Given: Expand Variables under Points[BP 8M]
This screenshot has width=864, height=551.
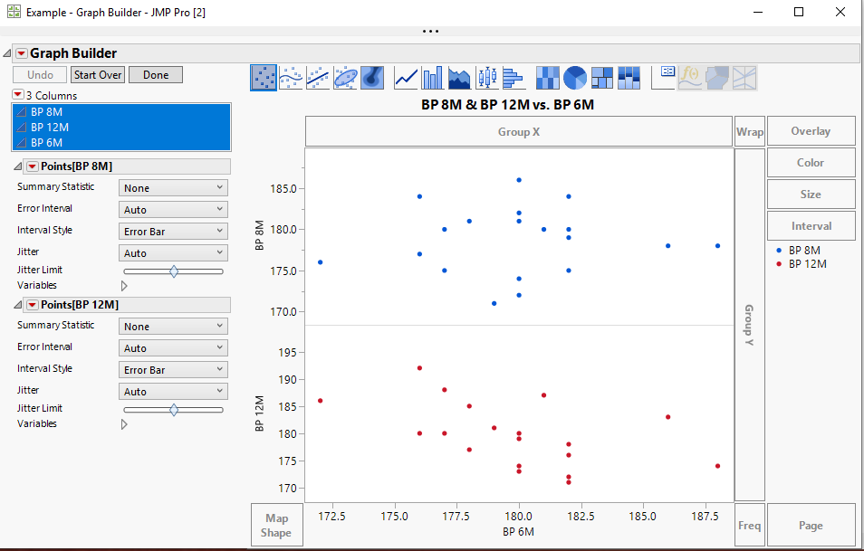Looking at the screenshot, I should tap(124, 286).
